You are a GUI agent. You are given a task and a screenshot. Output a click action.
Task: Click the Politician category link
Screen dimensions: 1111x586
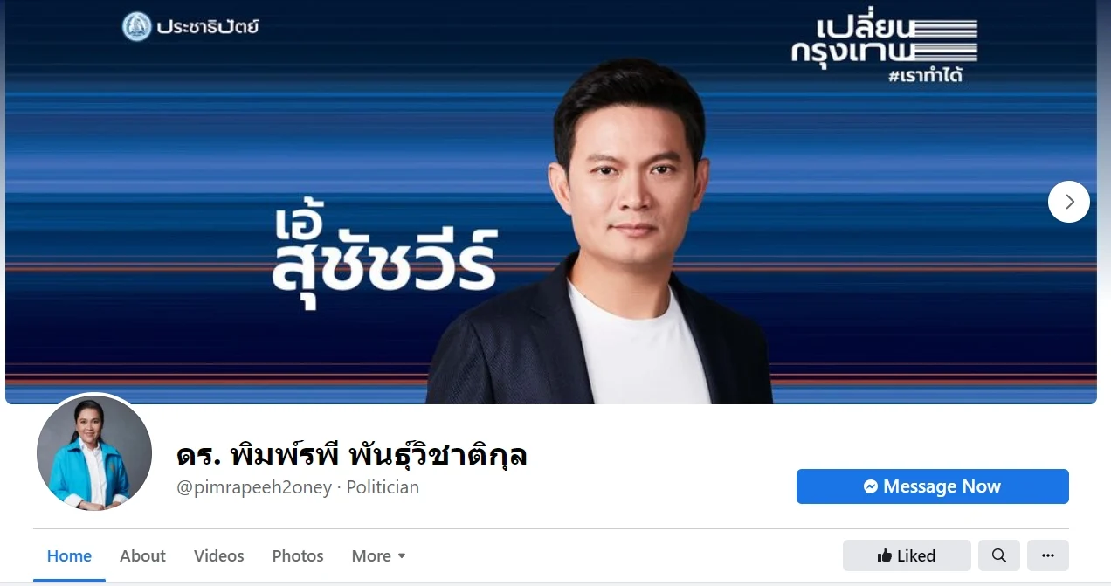click(x=383, y=487)
